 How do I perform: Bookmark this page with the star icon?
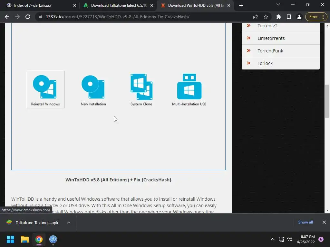point(266,17)
